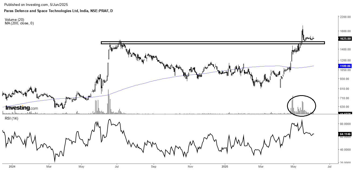This screenshot has width=354, height=170.
Task: Click the volume value tag at axis bottom
Action: [345, 114]
